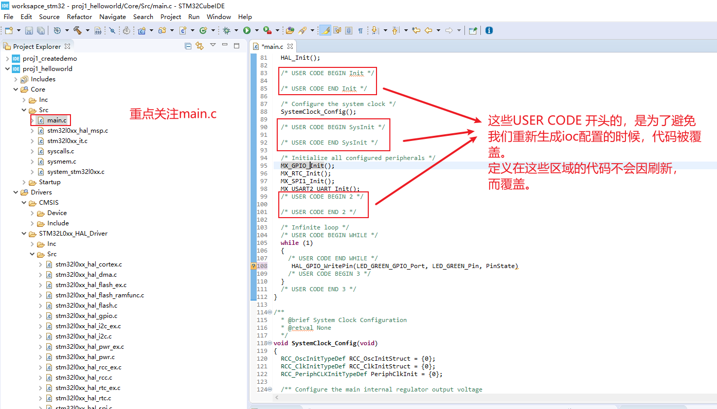
Task: Click the MX_RTC_Init() code line
Action: [306, 173]
